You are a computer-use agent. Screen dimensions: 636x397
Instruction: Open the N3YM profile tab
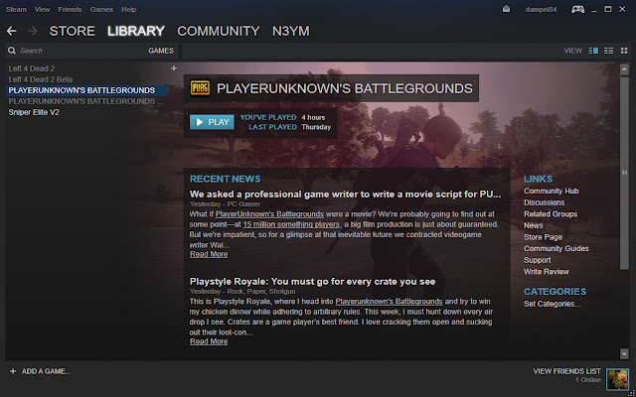click(x=291, y=31)
